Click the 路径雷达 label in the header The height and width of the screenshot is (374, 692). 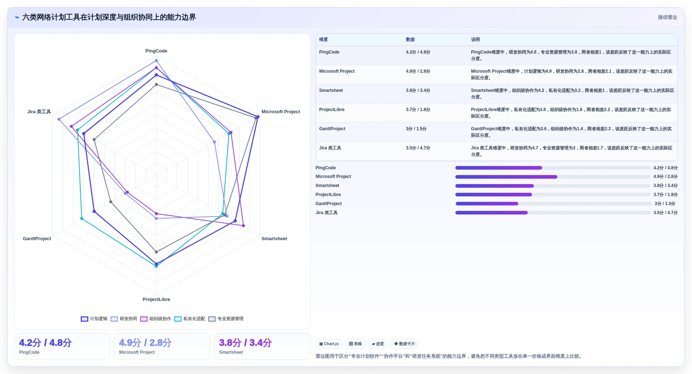pos(667,17)
